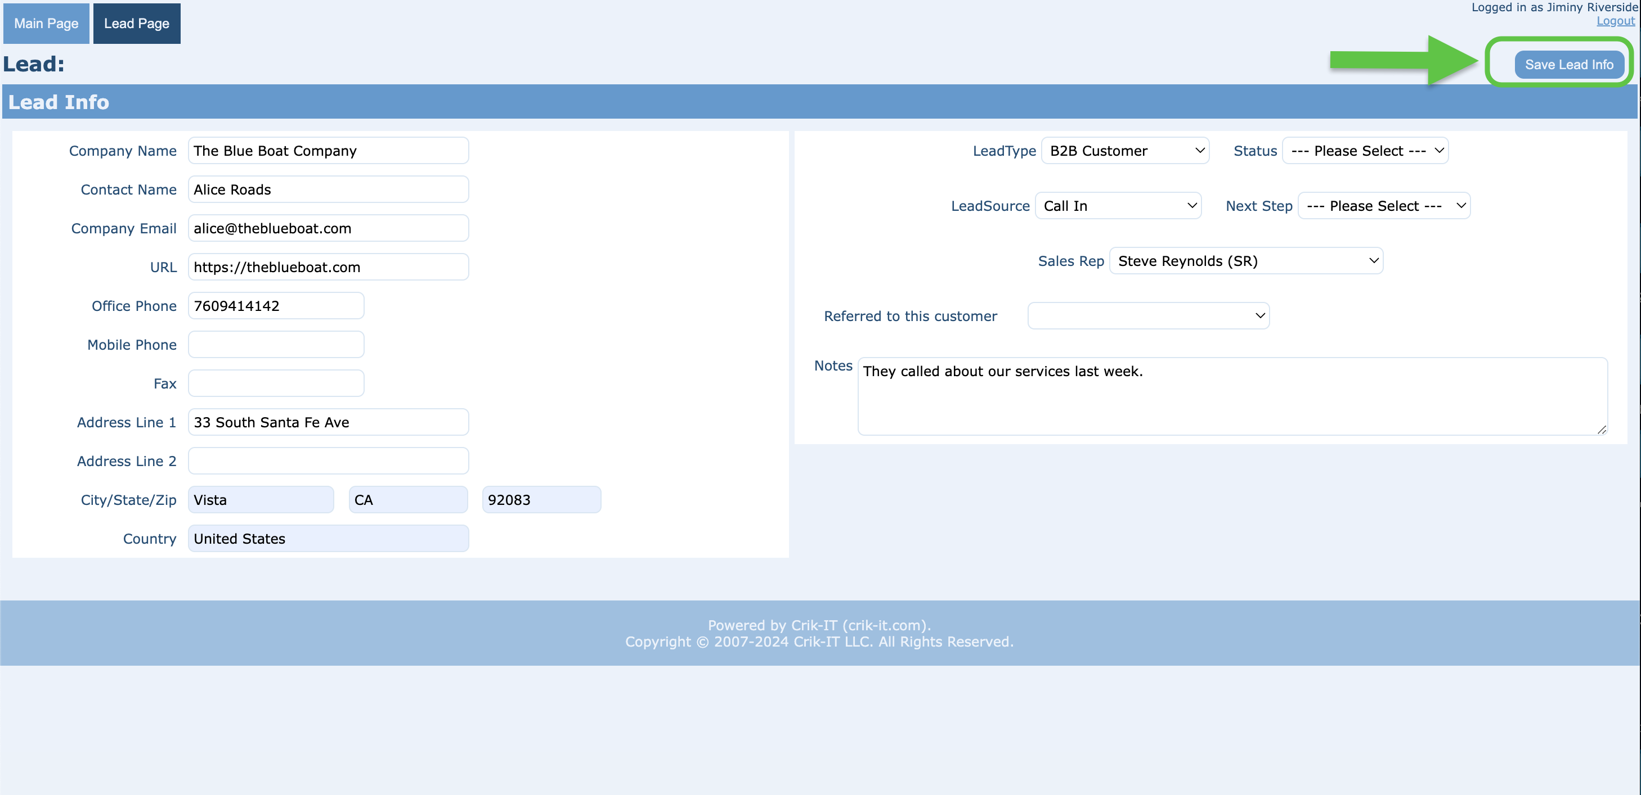The width and height of the screenshot is (1641, 795).
Task: Click the Address Line 2 field
Action: [x=328, y=460]
